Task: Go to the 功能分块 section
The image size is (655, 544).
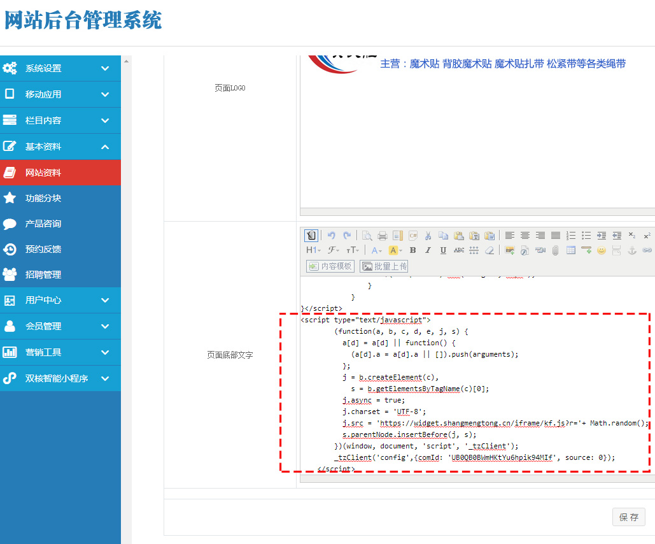Action: pos(60,198)
